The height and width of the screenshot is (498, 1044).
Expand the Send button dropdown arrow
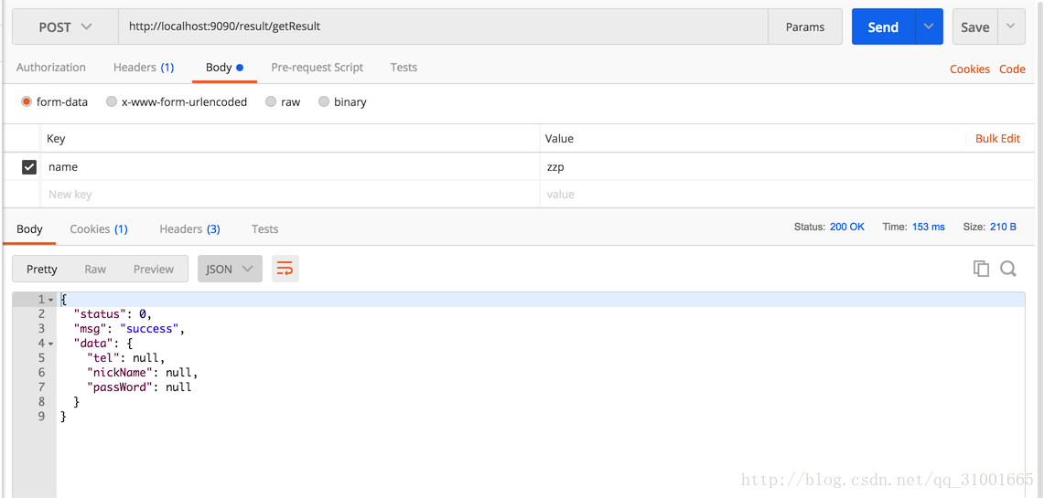coord(929,27)
